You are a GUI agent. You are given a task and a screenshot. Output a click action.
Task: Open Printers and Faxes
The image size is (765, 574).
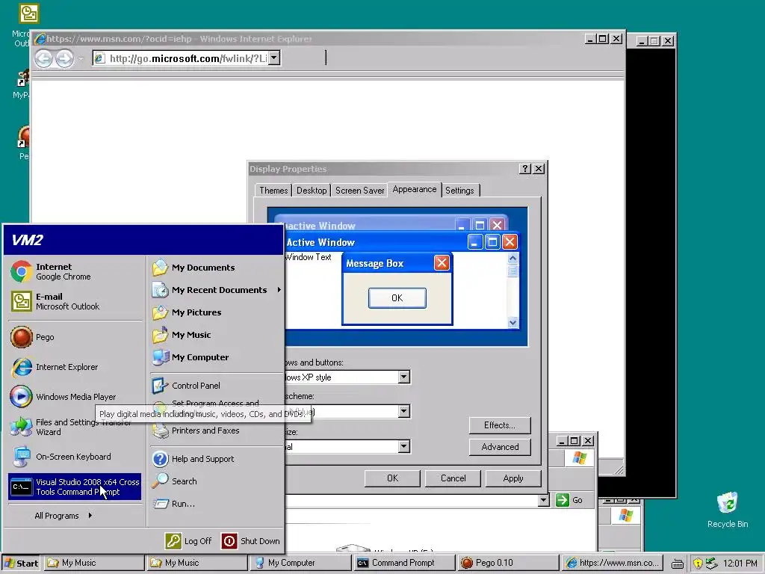(x=217, y=430)
